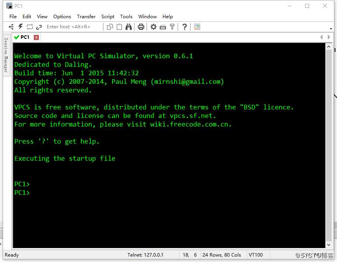Open Session Options gear icon

pyautogui.click(x=154, y=27)
